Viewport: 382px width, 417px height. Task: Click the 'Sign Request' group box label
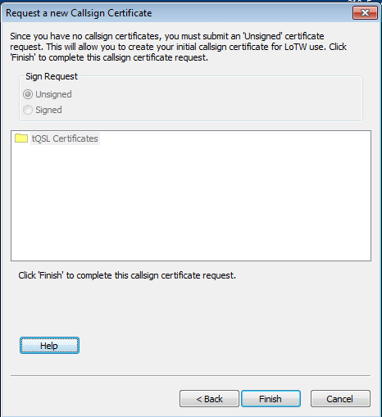tap(52, 76)
